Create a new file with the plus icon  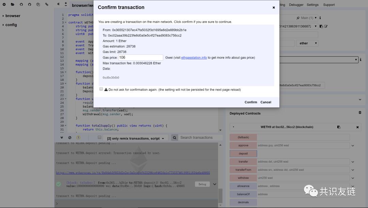[4, 4]
